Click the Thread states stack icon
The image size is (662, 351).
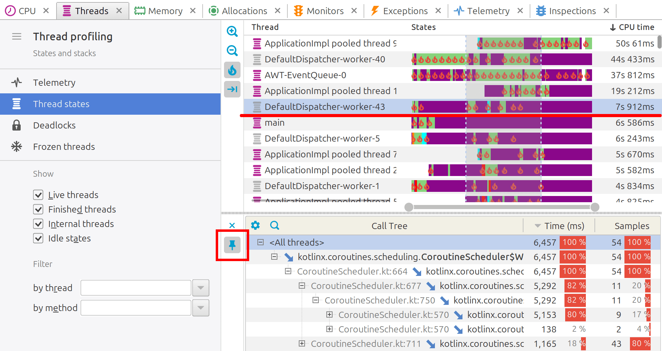pyautogui.click(x=17, y=104)
